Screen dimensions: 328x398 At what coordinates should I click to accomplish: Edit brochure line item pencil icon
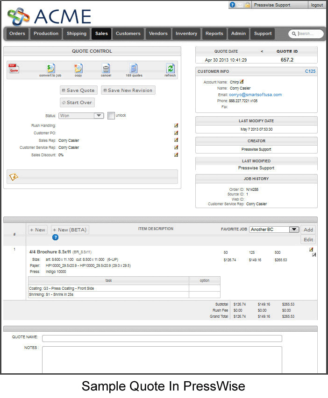311,250
